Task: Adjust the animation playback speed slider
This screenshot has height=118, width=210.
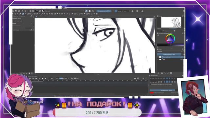Action: [x=64, y=78]
